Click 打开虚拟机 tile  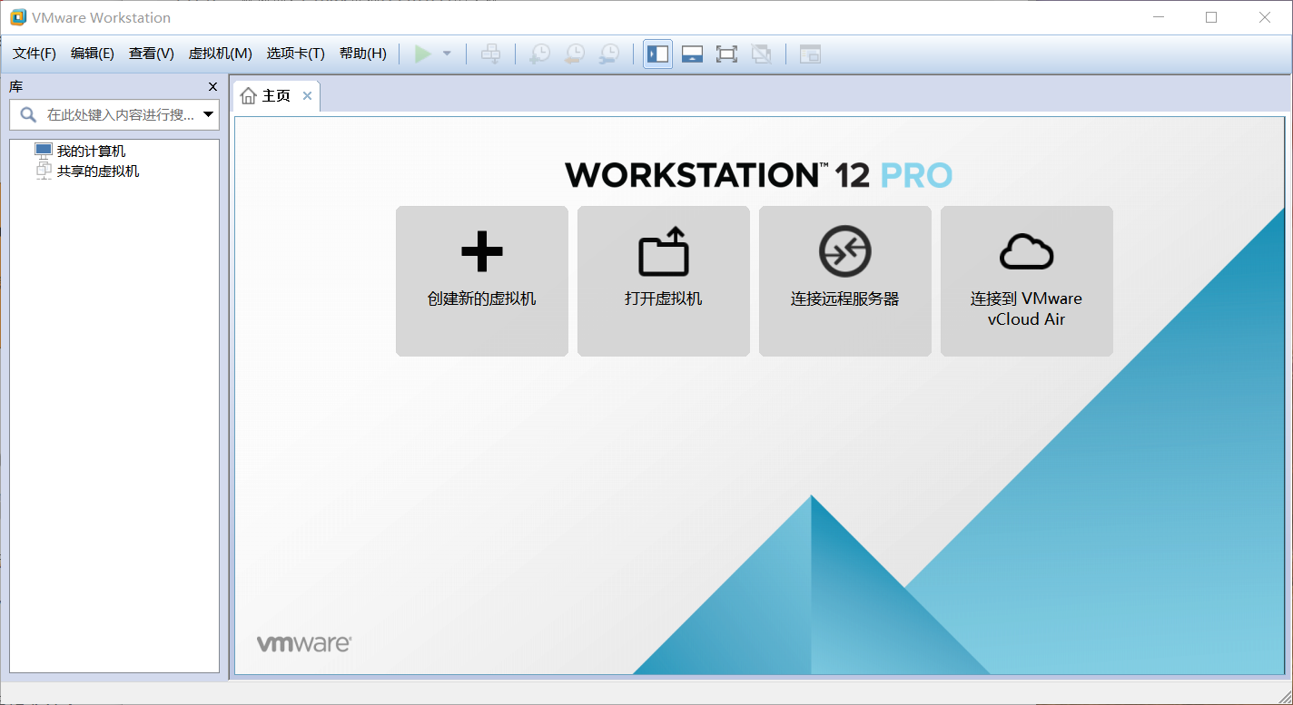tap(664, 281)
